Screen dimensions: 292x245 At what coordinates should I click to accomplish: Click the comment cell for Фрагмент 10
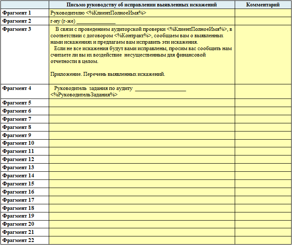point(263,143)
